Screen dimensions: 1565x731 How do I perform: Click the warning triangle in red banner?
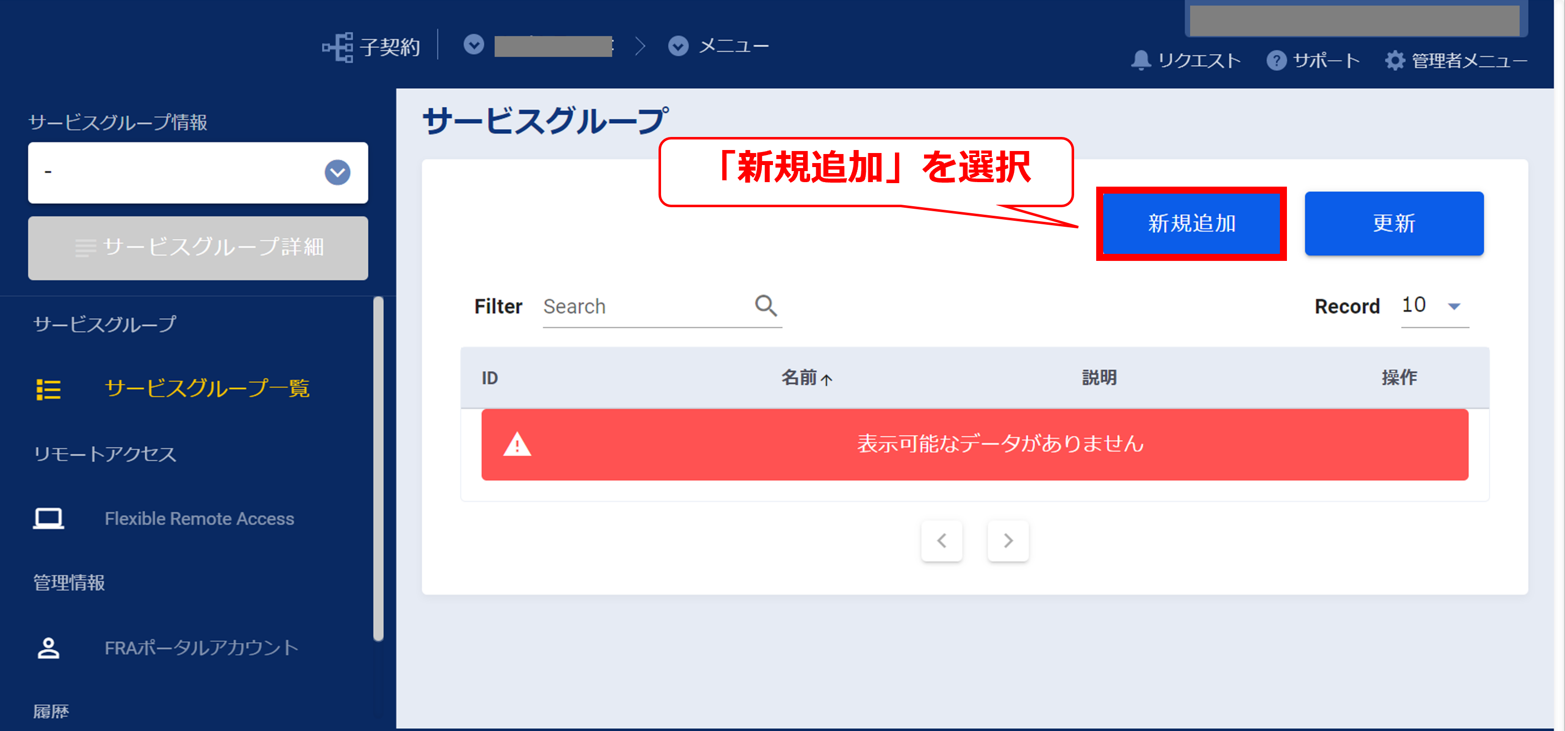[x=517, y=445]
